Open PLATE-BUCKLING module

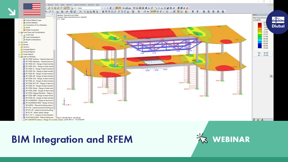tap(39, 117)
